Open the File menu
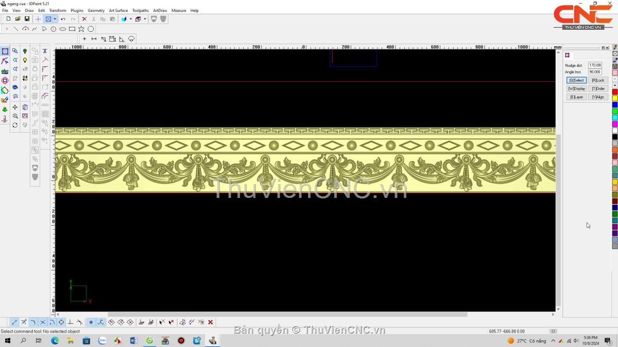This screenshot has height=347, width=618. 5,10
